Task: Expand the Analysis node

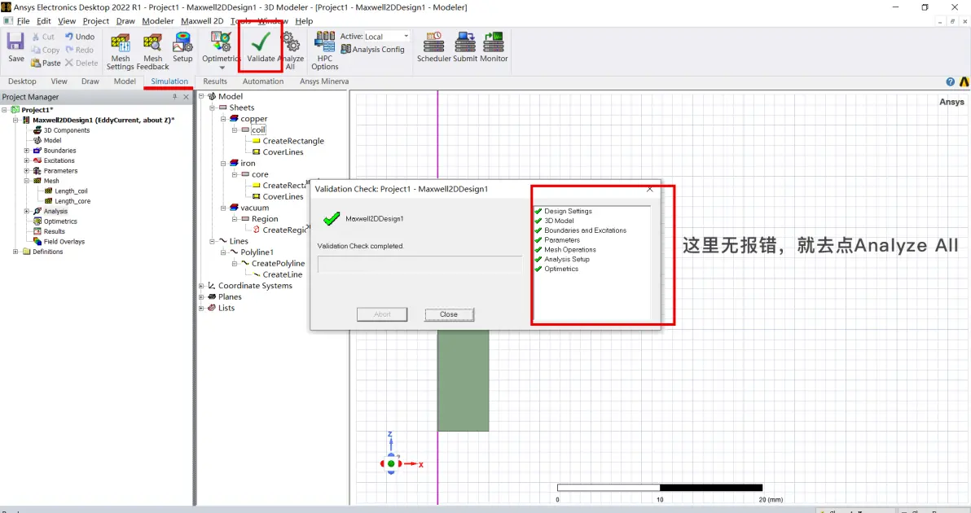Action: pyautogui.click(x=27, y=211)
